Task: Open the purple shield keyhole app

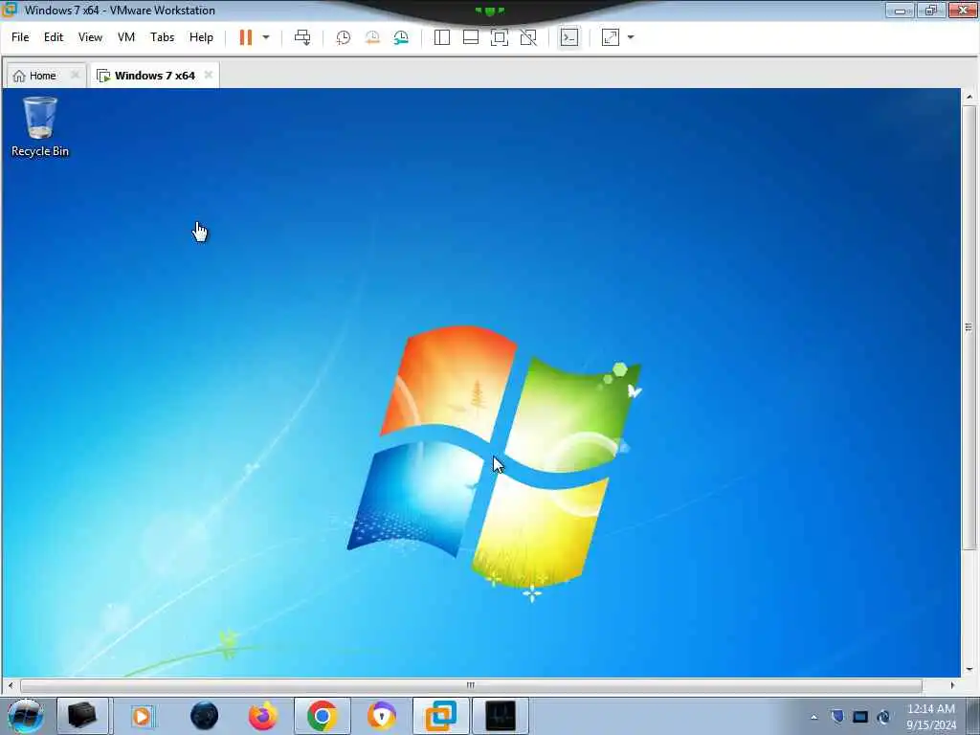Action: [x=381, y=716]
